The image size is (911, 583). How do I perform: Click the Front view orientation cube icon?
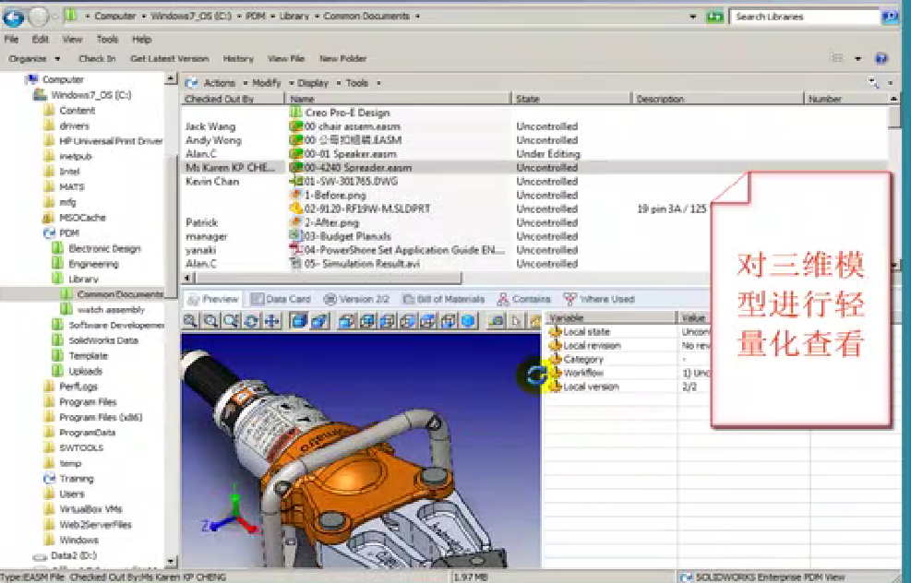tap(346, 320)
